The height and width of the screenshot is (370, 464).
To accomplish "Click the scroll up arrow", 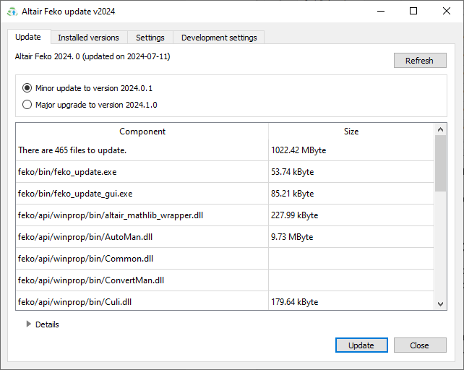I will coord(441,129).
